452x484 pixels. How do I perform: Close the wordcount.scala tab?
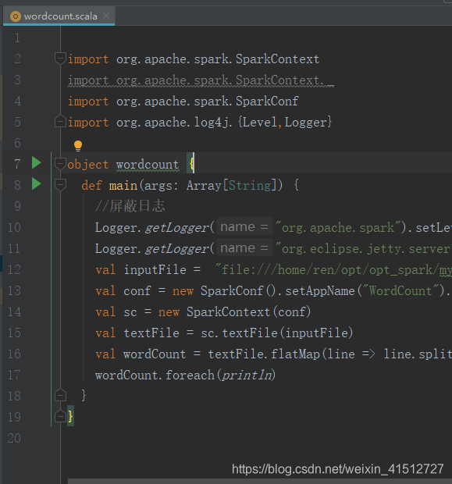click(x=106, y=16)
